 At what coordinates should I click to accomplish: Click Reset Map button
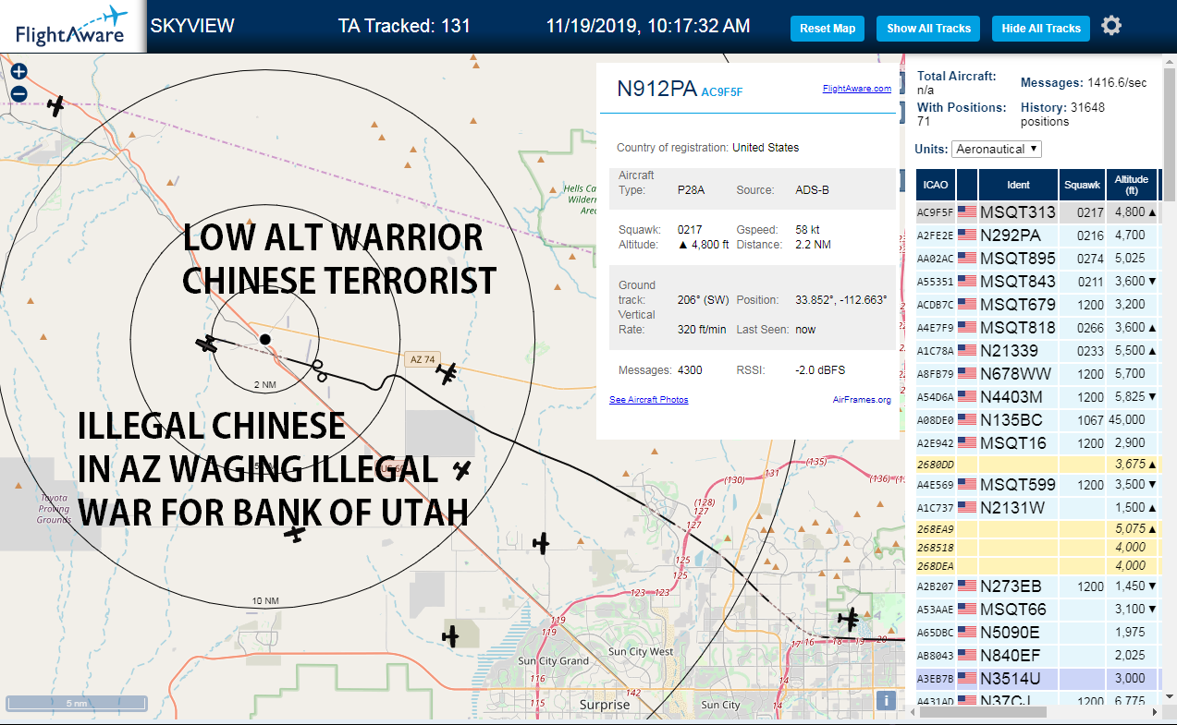(828, 28)
